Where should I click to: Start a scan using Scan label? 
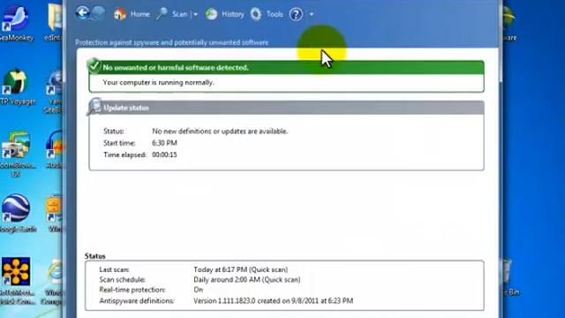[x=179, y=14]
